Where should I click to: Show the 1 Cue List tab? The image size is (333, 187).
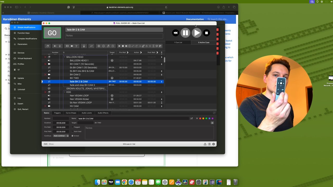pyautogui.click(x=178, y=42)
